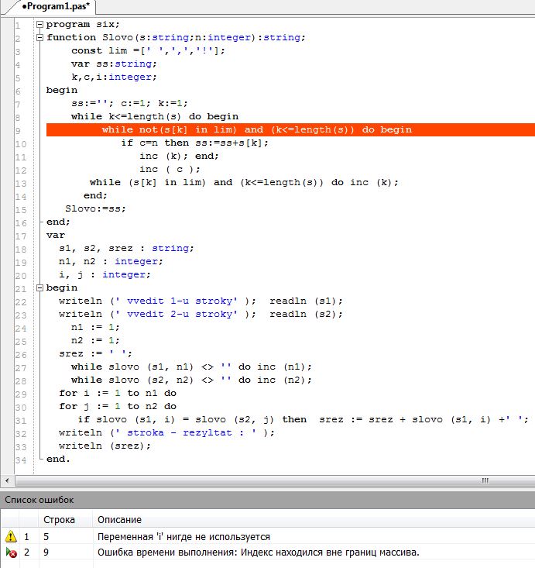Click the 'const lim' declaration line

[x=148, y=50]
